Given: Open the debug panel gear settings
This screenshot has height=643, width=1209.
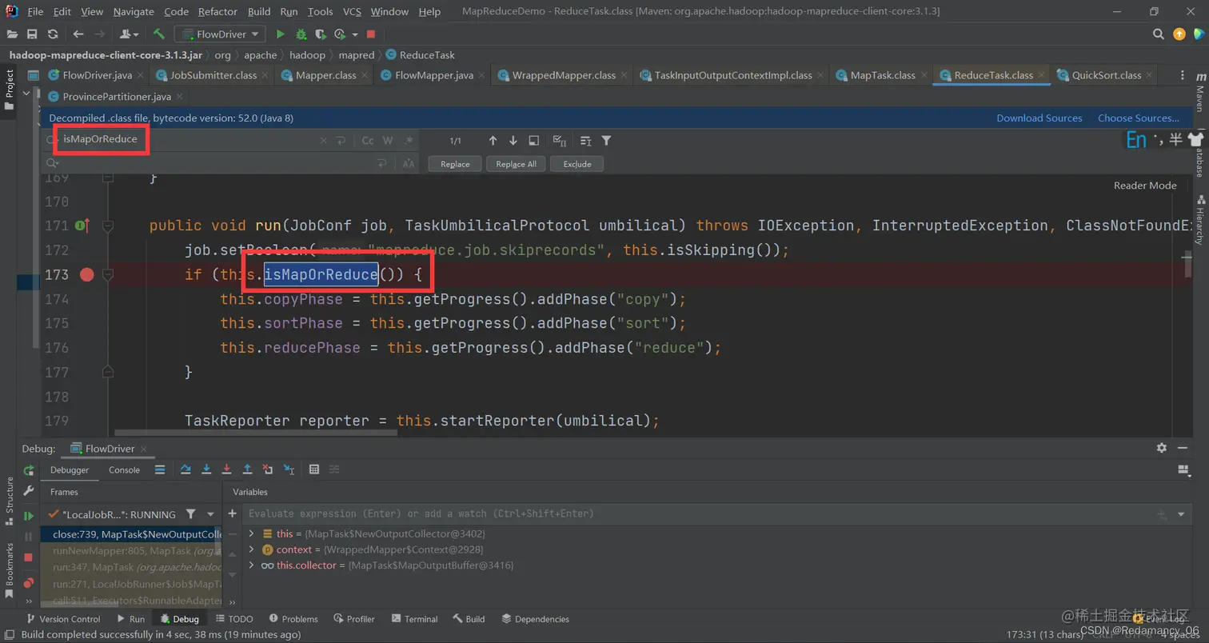Looking at the screenshot, I should 1162,449.
